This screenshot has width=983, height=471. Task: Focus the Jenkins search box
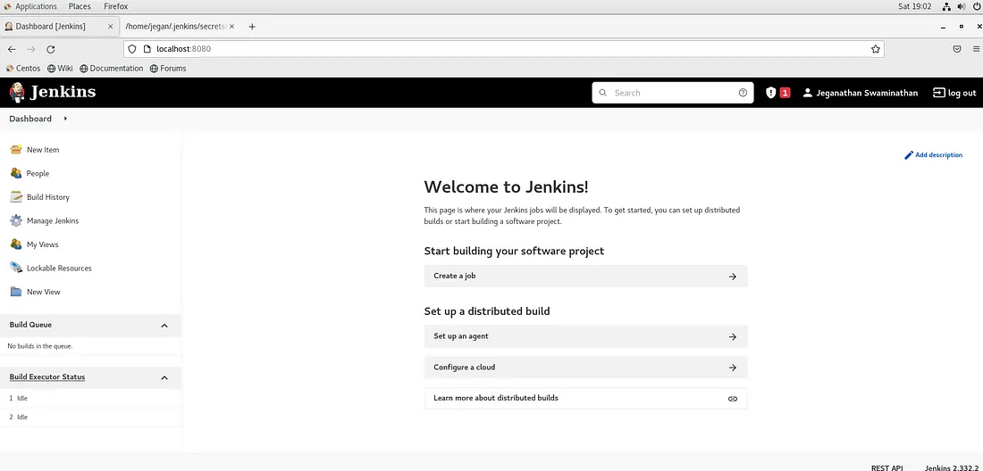pyautogui.click(x=673, y=93)
